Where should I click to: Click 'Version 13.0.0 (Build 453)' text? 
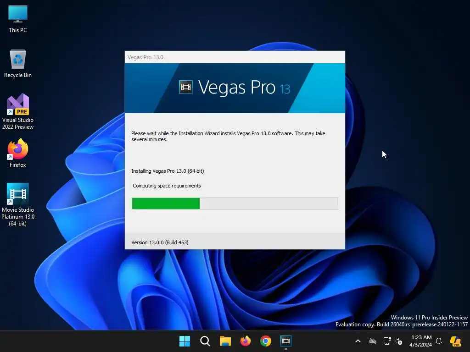160,242
